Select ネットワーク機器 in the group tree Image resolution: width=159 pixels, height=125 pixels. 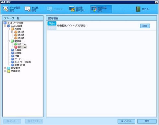click(x=22, y=62)
